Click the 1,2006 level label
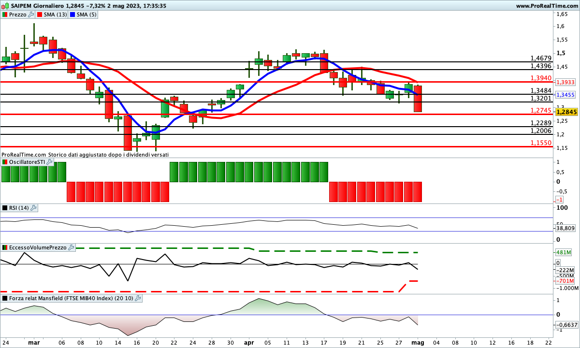The image size is (580, 348). pos(541,130)
